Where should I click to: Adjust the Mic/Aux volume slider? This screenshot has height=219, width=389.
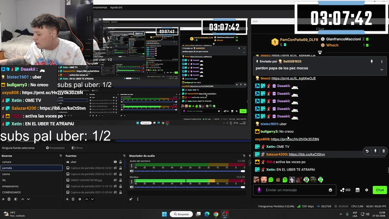coord(190,187)
